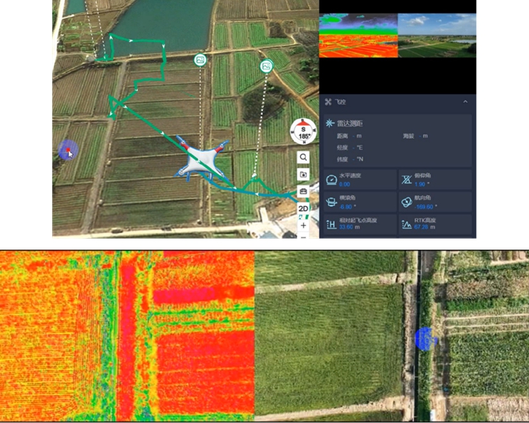This screenshot has height=423, width=529.
Task: Select the 俯仰角 pitch angle tile
Action: point(434,180)
